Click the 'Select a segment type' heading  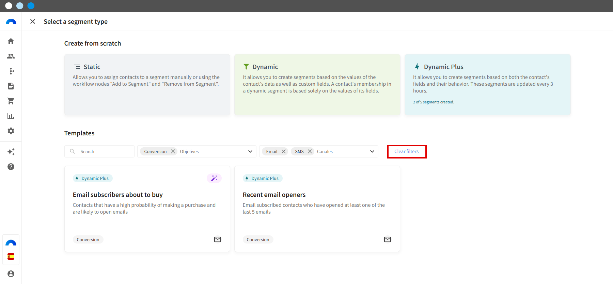(76, 21)
